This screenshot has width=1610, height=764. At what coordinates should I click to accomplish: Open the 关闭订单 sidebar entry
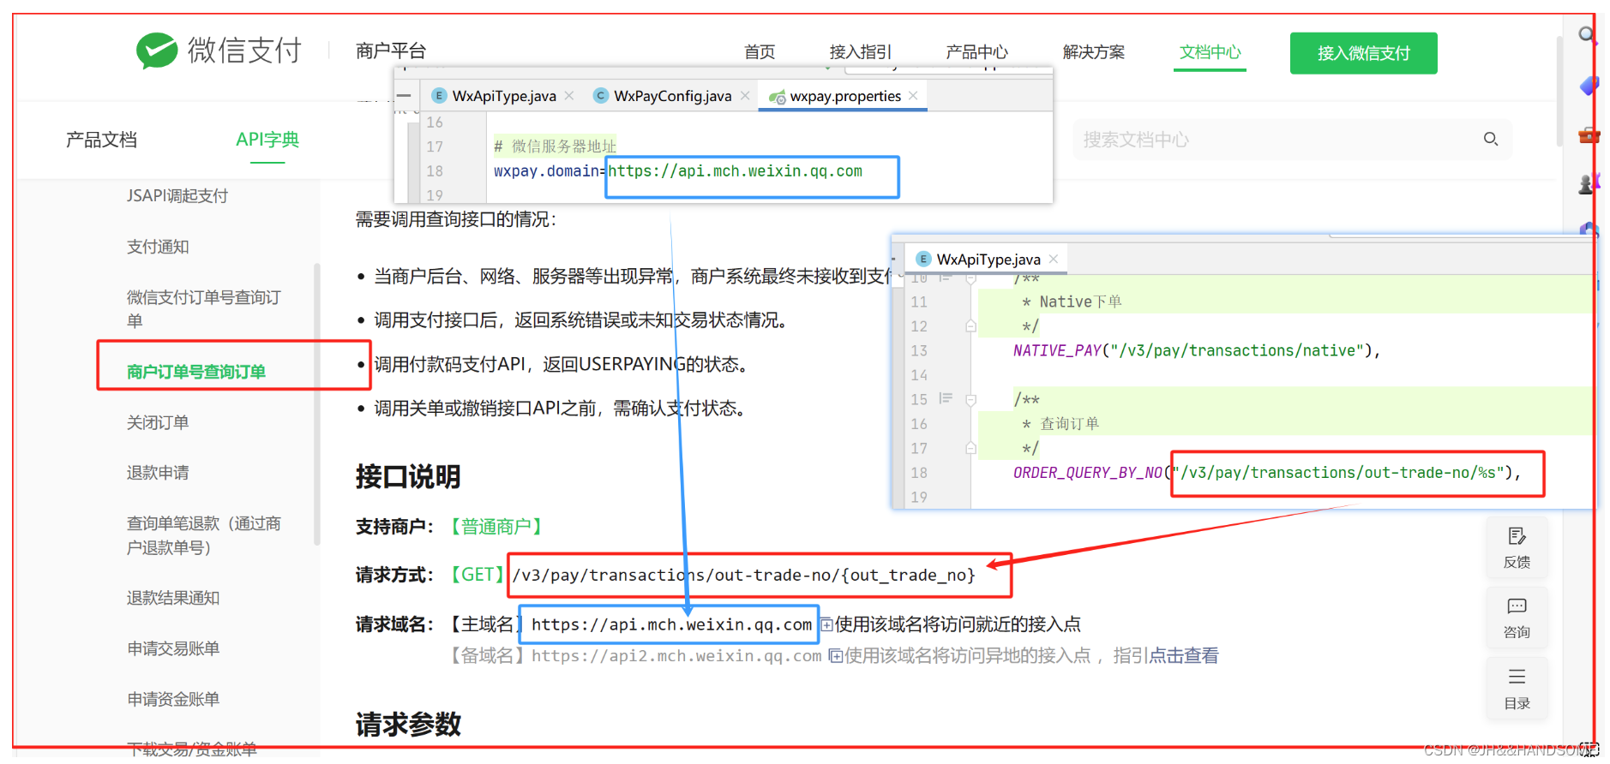pyautogui.click(x=158, y=422)
